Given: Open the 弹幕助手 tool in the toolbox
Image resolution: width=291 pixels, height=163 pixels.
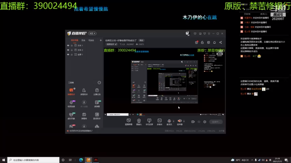Looking at the screenshot, I should tap(71, 92).
